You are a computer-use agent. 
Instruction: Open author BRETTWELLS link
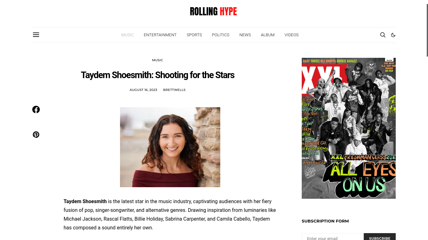(x=174, y=90)
